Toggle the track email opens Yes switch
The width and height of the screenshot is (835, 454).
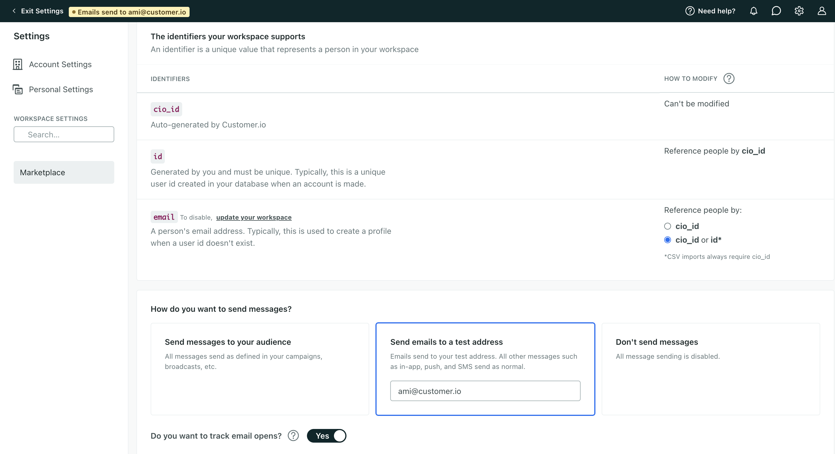coord(327,436)
